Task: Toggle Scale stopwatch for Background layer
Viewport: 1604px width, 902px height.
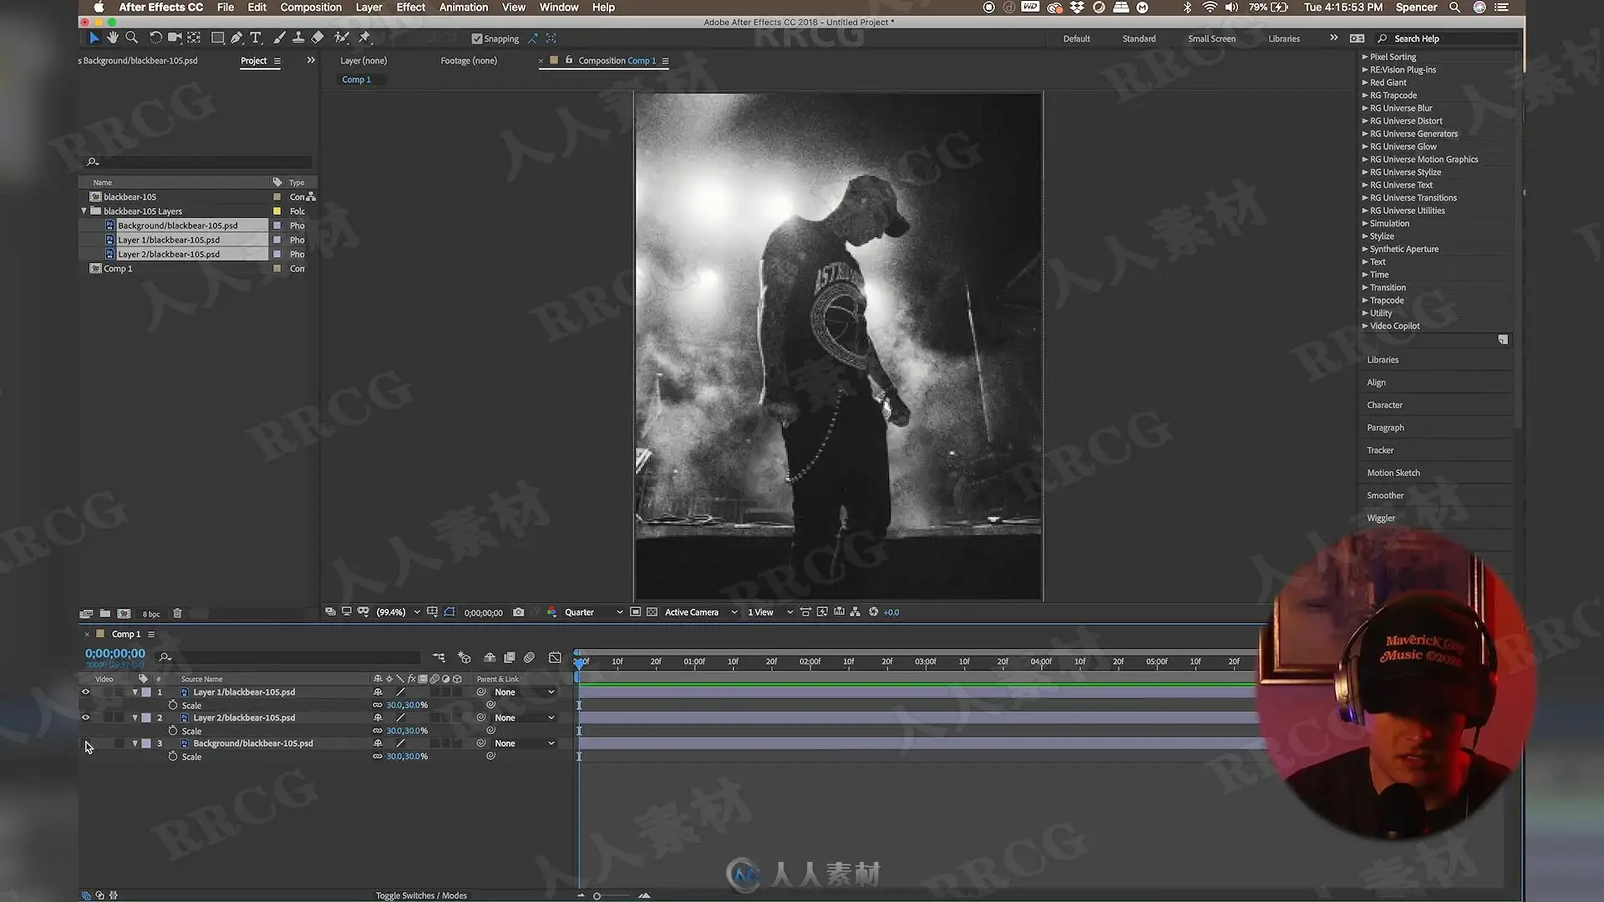Action: (x=173, y=757)
